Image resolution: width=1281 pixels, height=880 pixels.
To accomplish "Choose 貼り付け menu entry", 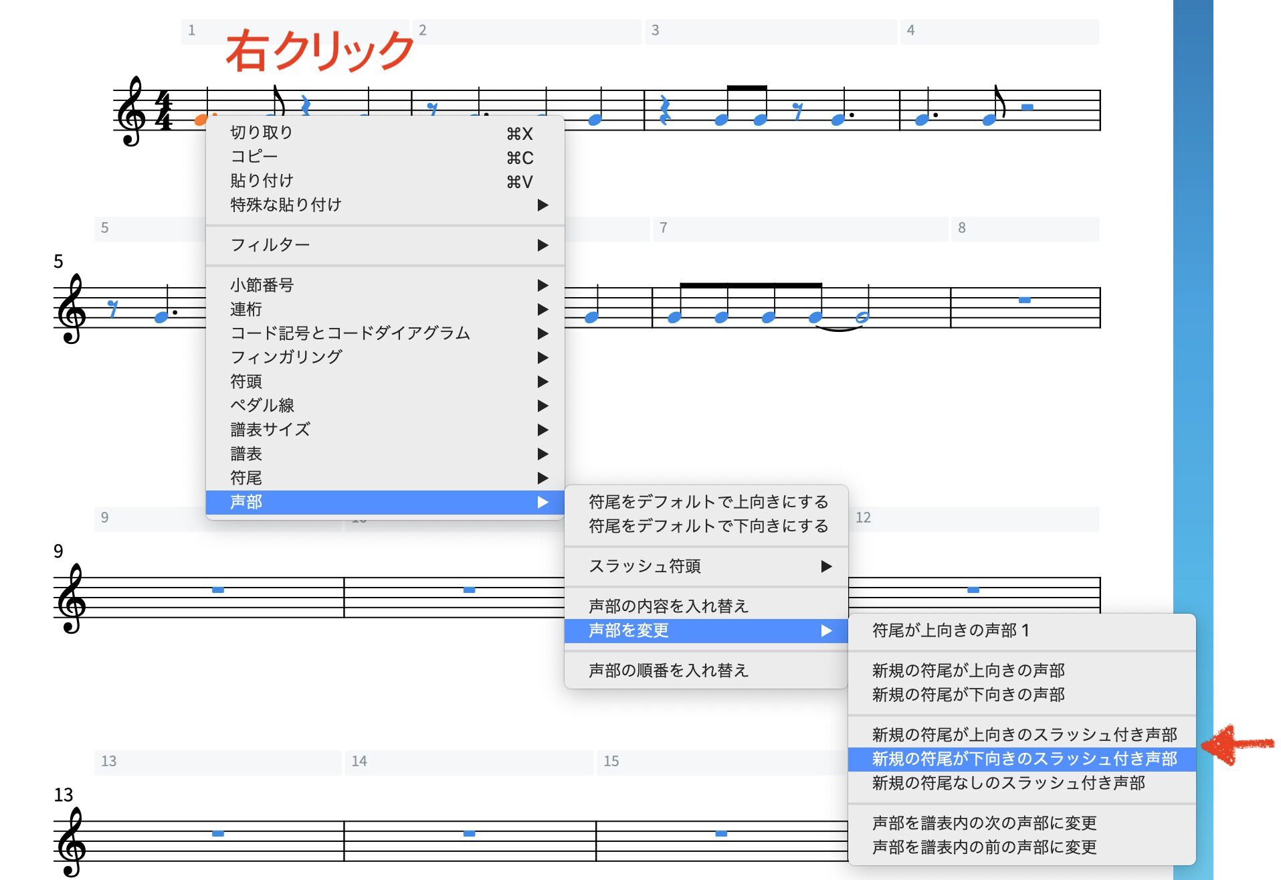I will coord(262,181).
